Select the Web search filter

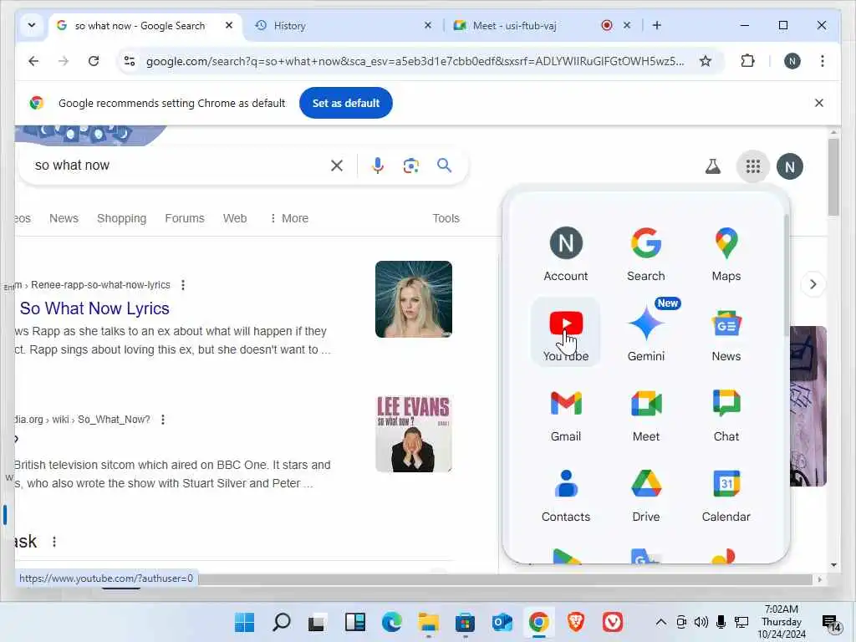point(235,218)
